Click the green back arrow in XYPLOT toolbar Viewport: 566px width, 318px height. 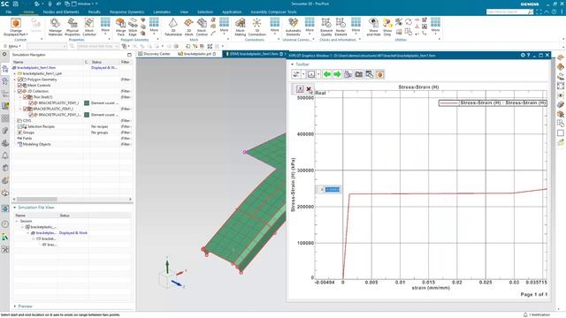[x=327, y=74]
